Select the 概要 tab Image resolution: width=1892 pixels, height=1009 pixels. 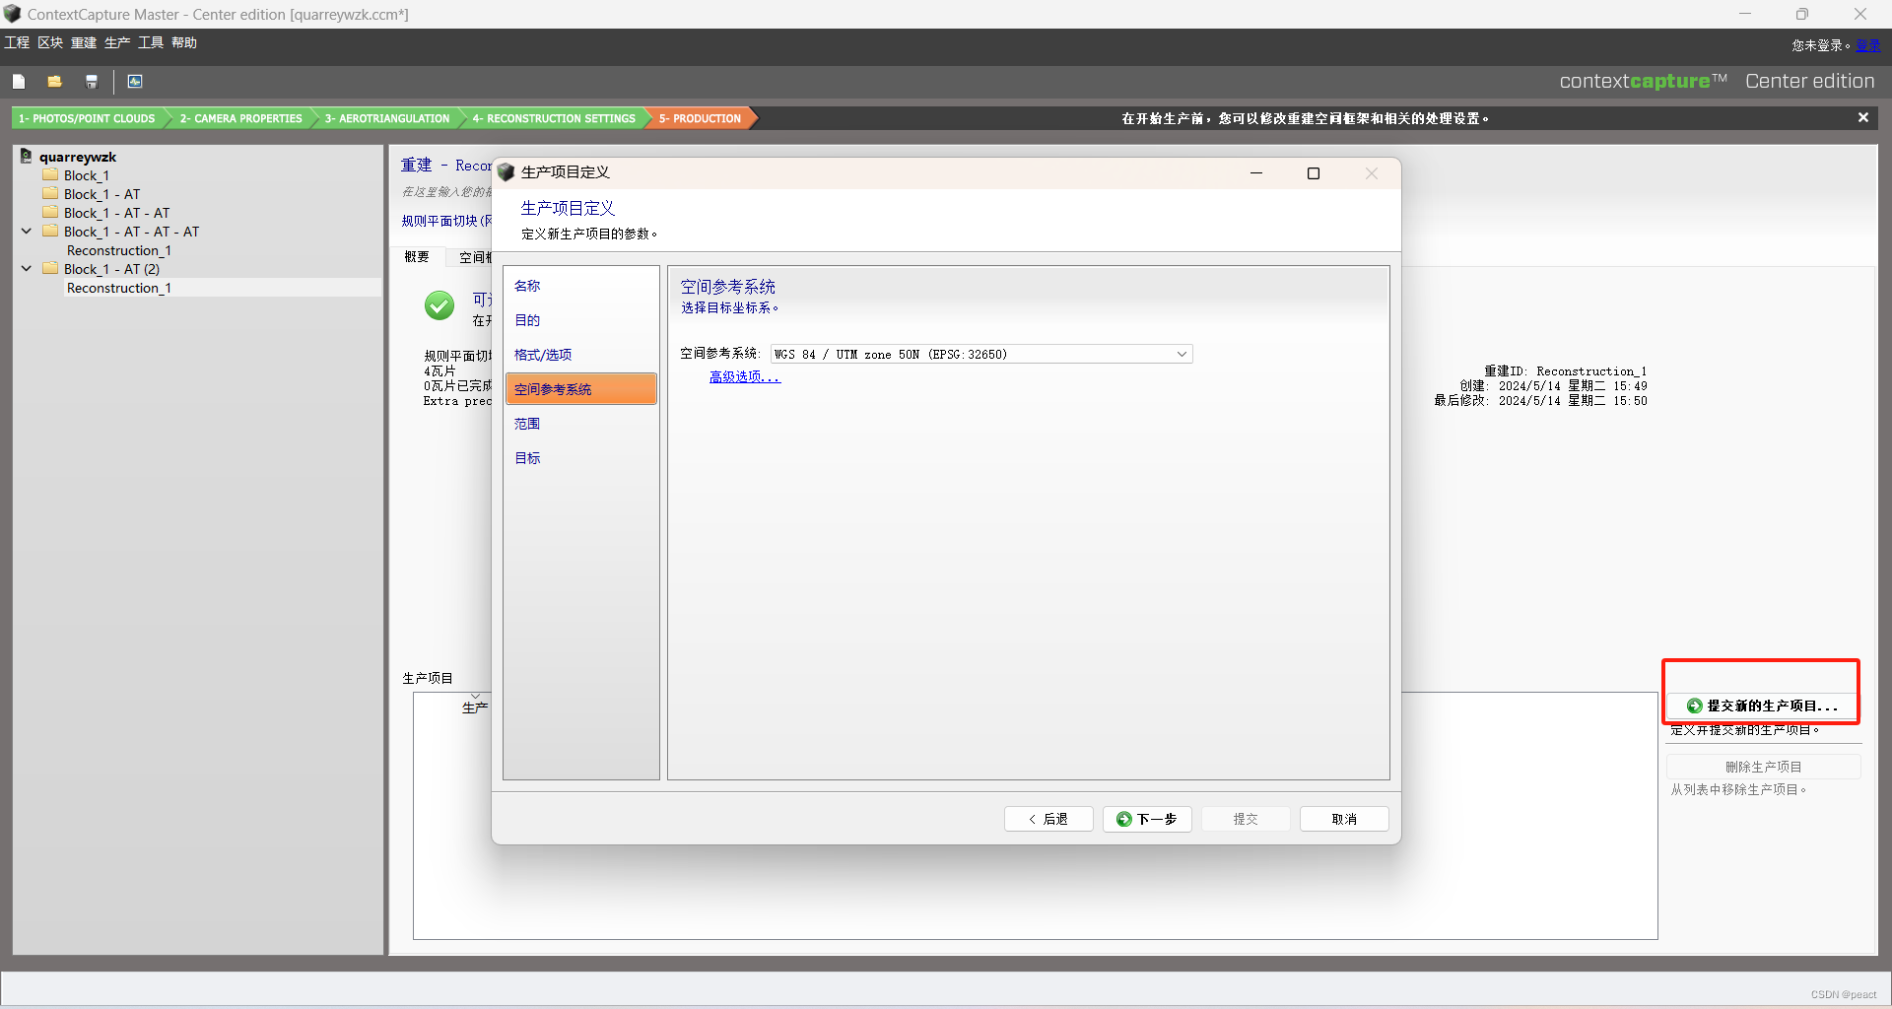coord(417,256)
